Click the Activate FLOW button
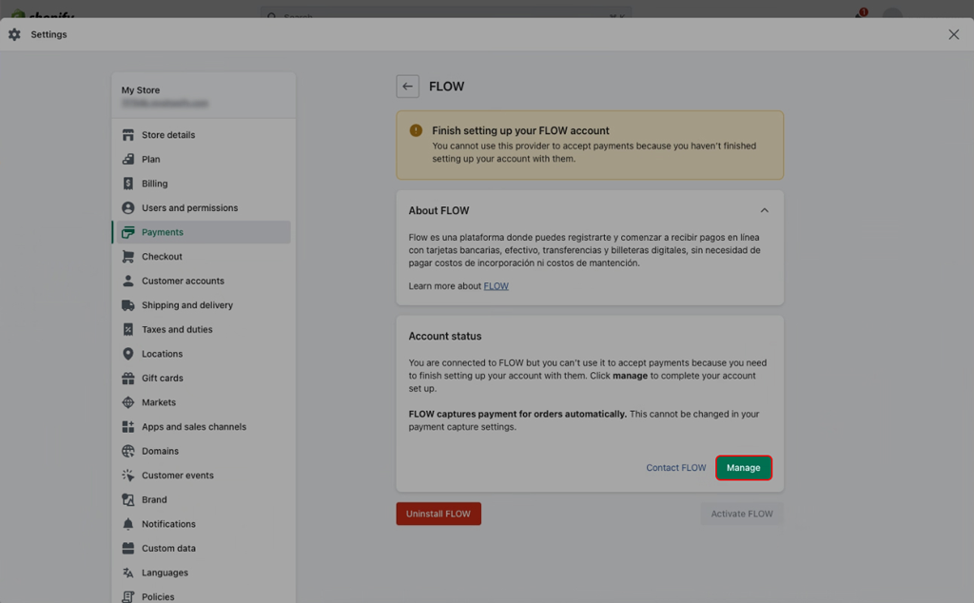 click(742, 514)
